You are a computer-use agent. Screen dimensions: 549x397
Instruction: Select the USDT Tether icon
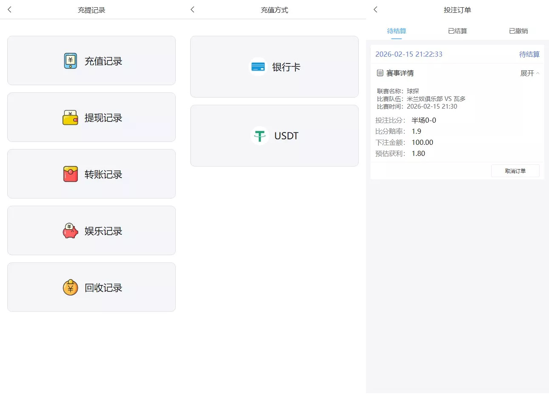(x=260, y=135)
